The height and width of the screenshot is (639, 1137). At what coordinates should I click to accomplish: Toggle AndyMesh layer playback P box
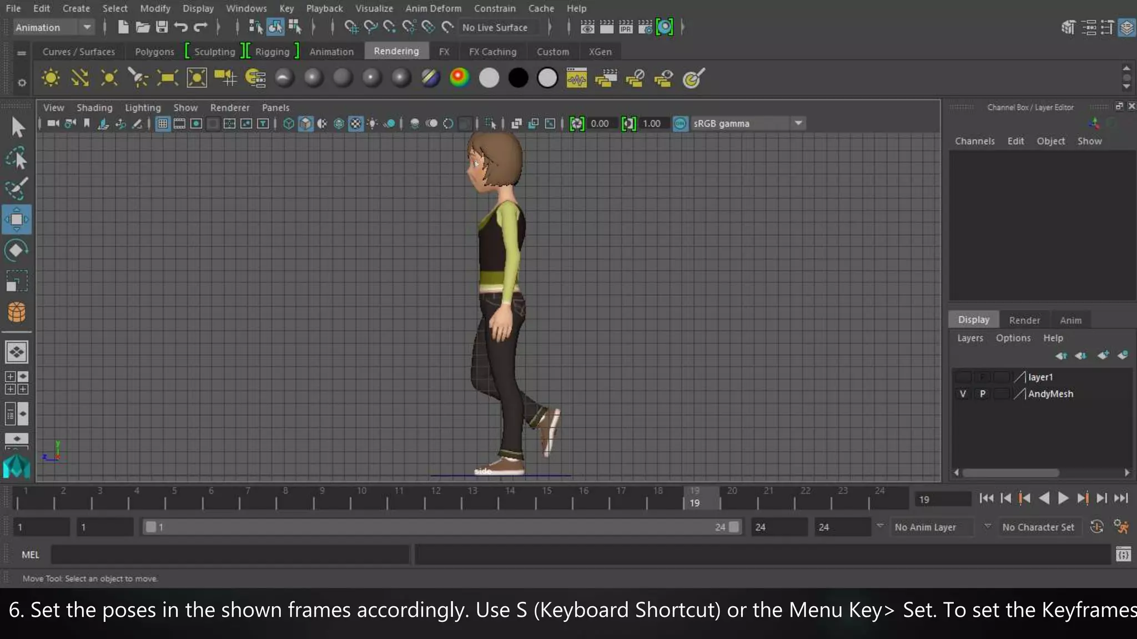[x=982, y=394]
